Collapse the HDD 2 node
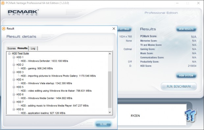 click(x=14, y=65)
